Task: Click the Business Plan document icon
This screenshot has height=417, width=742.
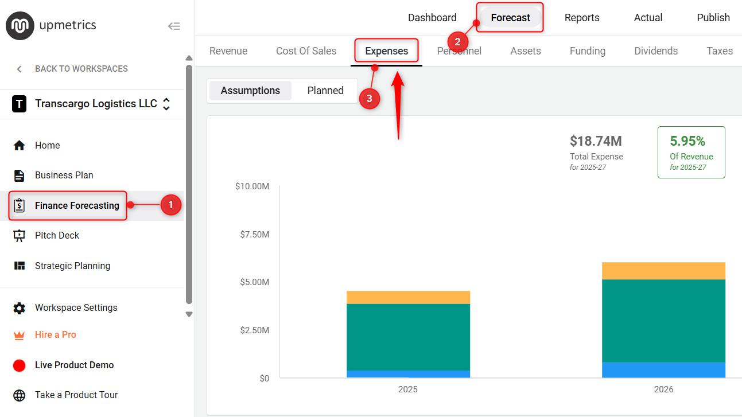Action: 20,176
